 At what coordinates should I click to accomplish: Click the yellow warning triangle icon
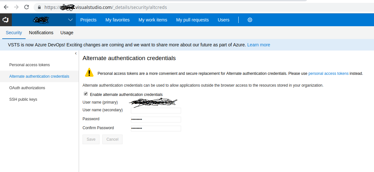click(x=89, y=72)
